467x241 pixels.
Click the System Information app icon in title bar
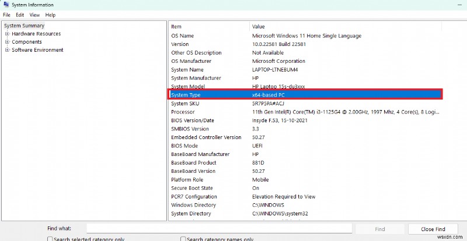coord(6,5)
